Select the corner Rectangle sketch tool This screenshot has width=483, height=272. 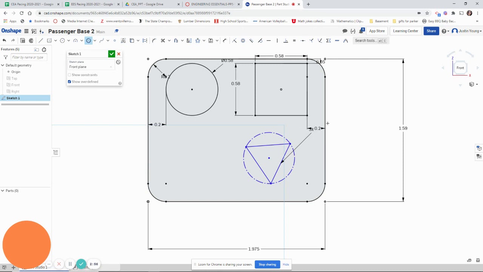[49, 40]
